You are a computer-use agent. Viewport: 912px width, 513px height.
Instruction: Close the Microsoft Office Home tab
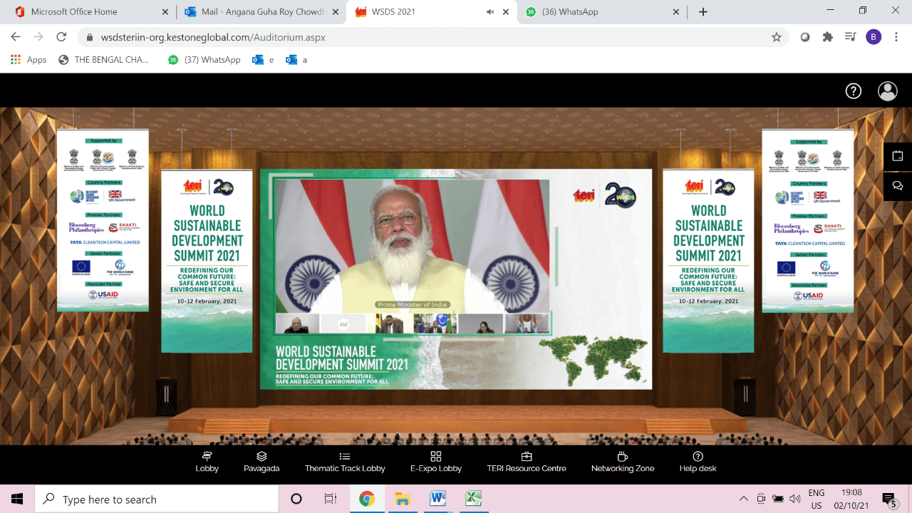point(165,12)
